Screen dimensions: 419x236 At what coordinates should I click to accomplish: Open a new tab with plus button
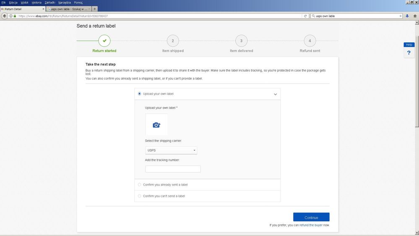pos(95,9)
